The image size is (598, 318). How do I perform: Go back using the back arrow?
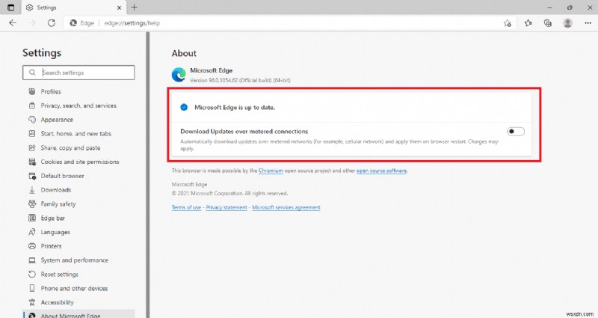point(13,23)
